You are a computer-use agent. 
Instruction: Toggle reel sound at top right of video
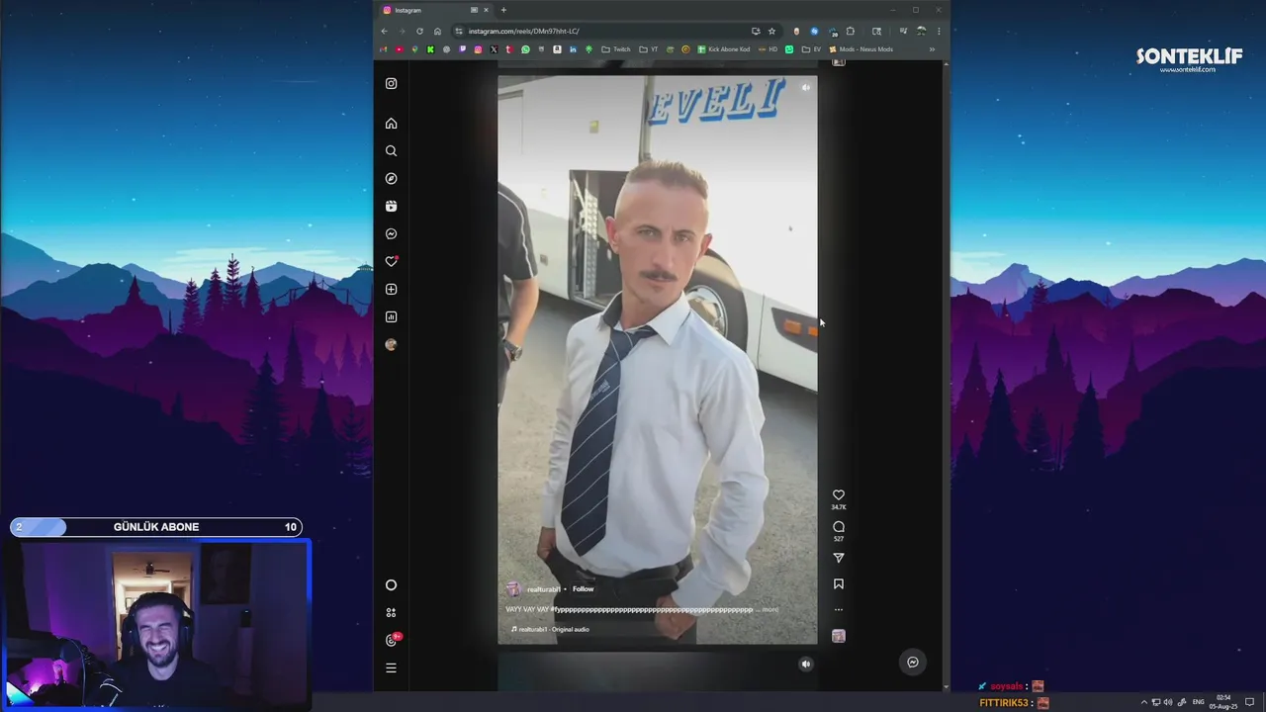805,88
